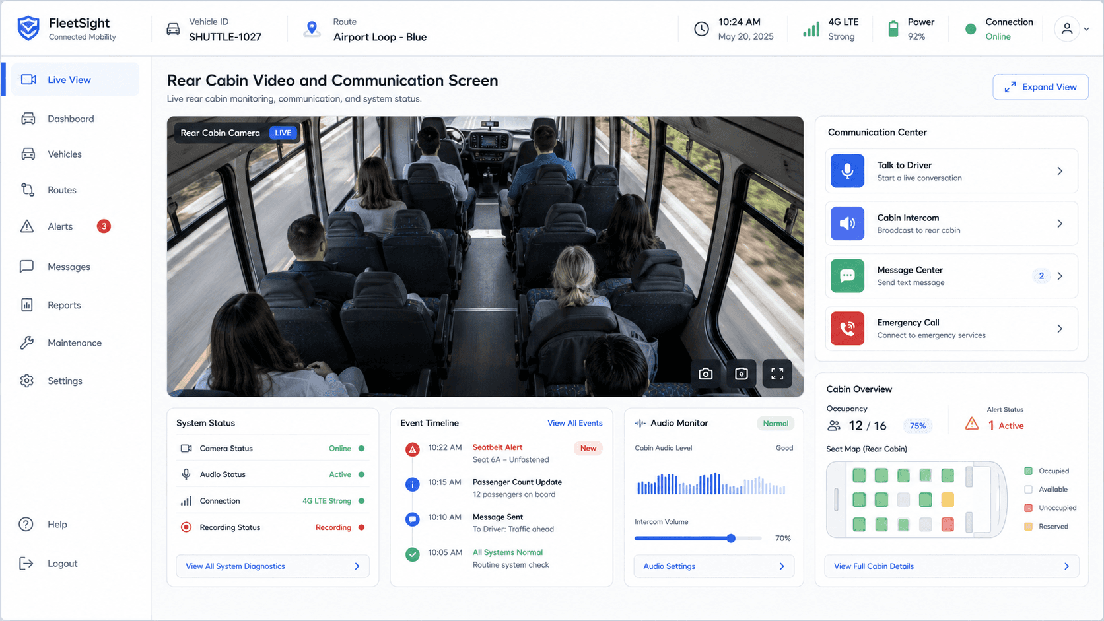
Task: Click the switch camera icon on video
Action: [x=742, y=374]
